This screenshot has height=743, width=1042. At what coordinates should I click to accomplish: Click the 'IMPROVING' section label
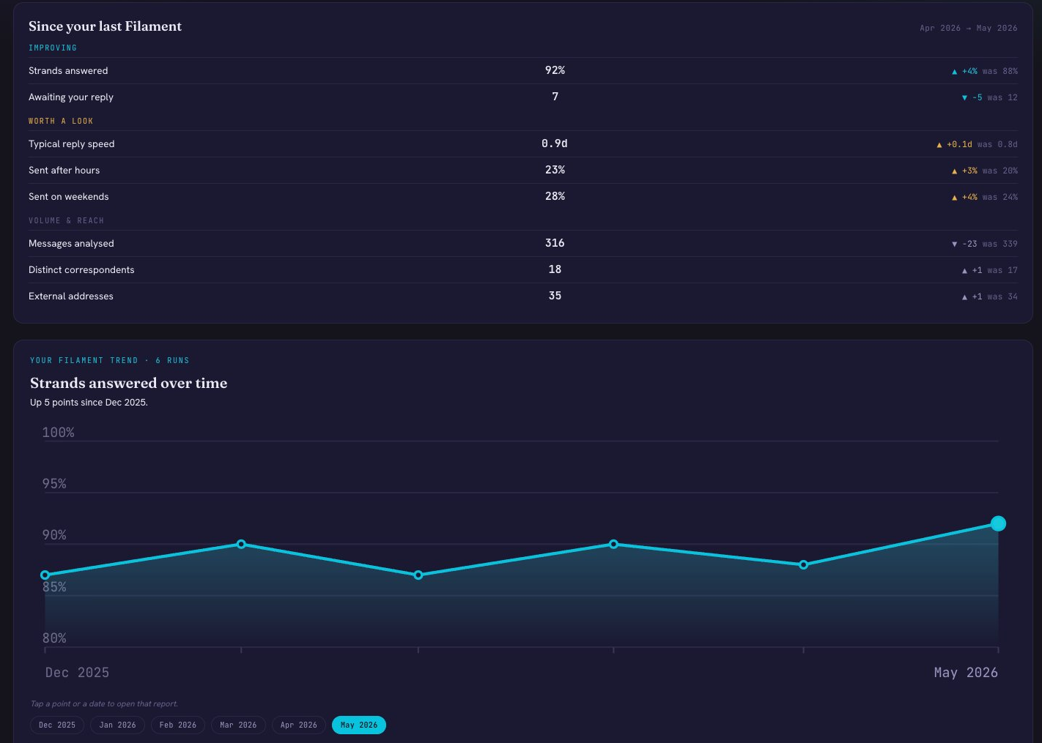pyautogui.click(x=53, y=48)
